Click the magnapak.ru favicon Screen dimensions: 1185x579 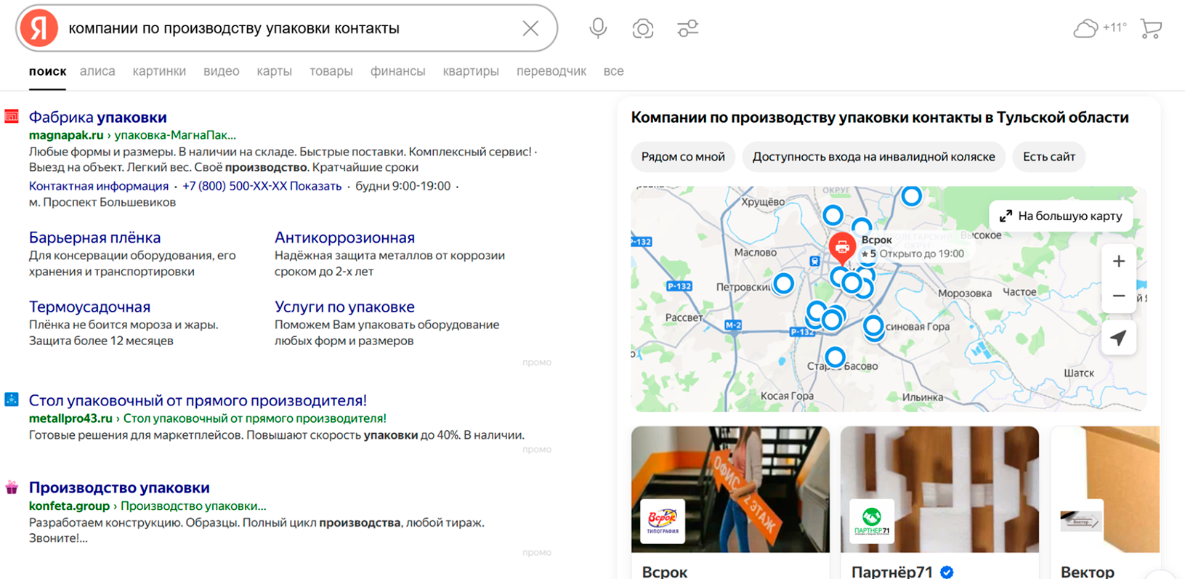tap(12, 117)
